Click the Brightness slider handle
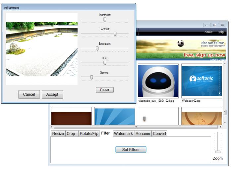The height and width of the screenshot is (171, 232). [105, 20]
